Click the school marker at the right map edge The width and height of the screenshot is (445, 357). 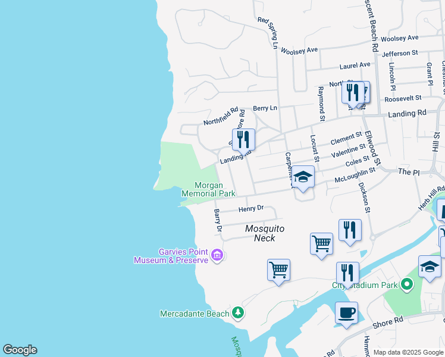tap(430, 267)
